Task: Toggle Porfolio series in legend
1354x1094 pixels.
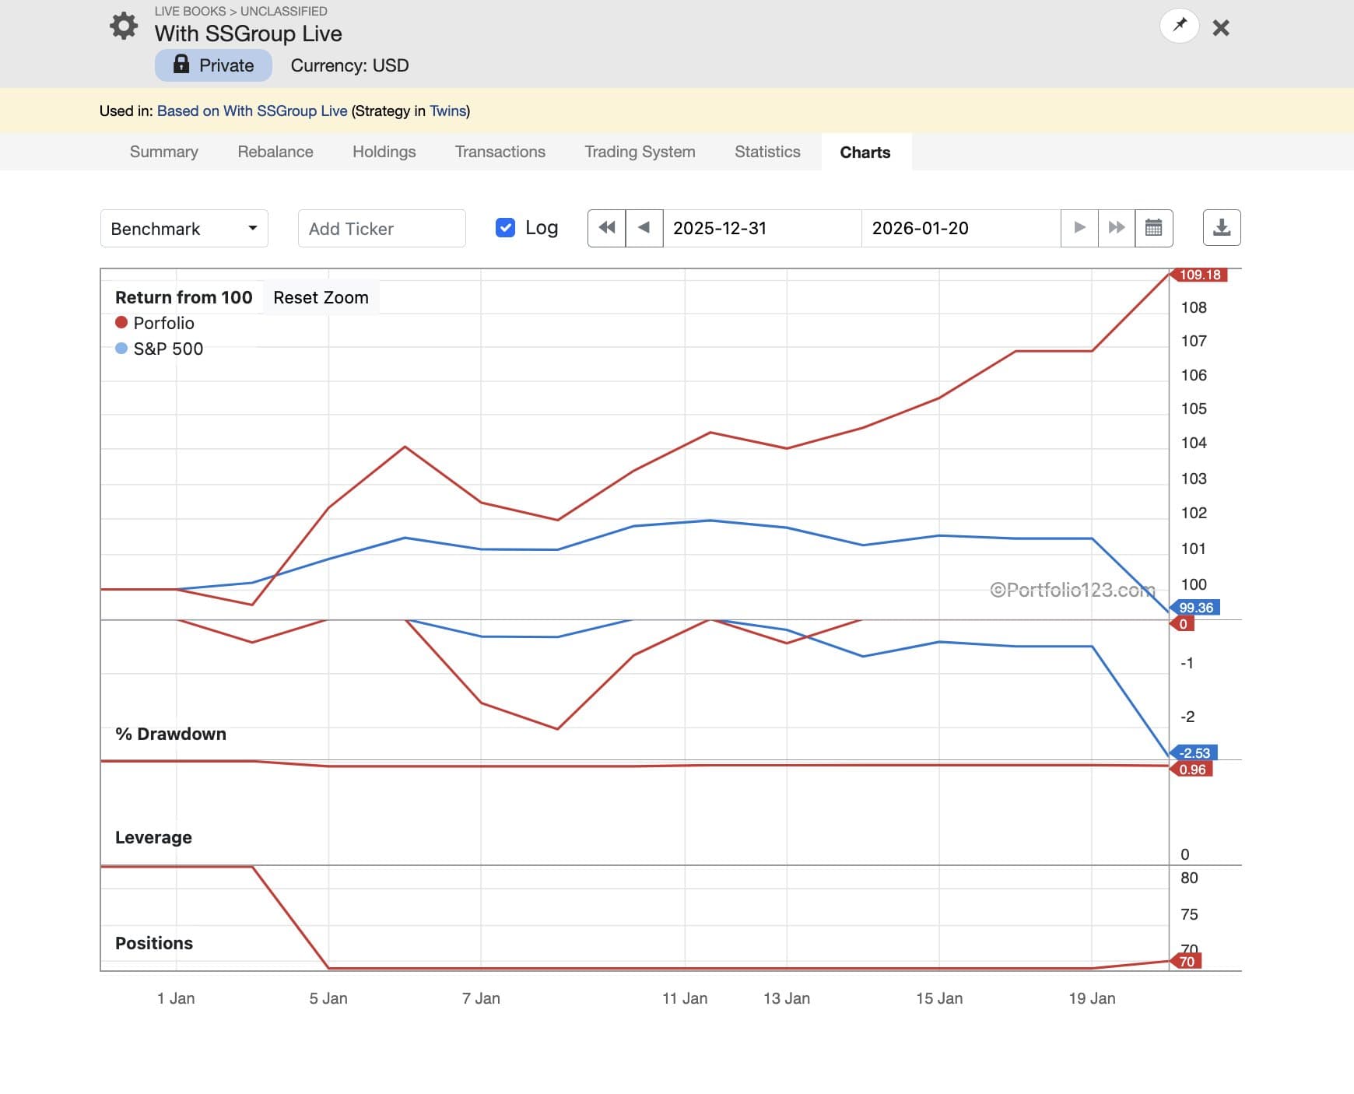Action: pos(163,323)
